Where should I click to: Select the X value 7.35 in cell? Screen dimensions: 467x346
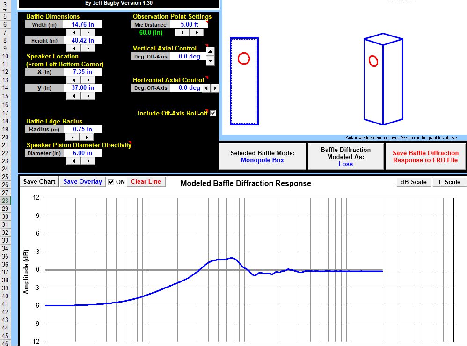tap(82, 72)
